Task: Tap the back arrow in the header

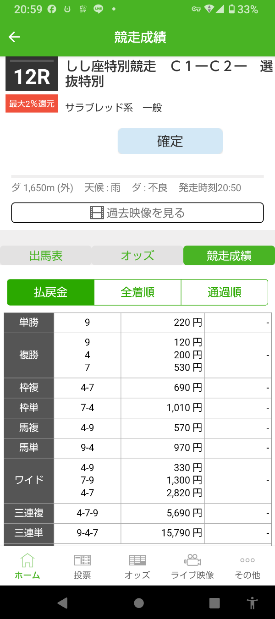Action: (14, 37)
